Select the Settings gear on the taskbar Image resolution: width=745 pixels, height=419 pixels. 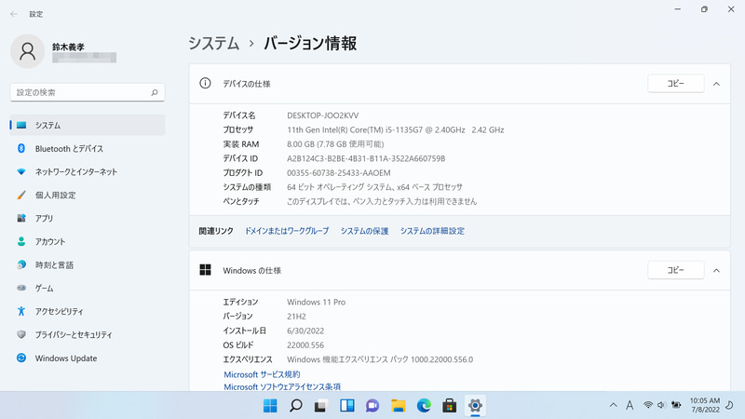(475, 406)
